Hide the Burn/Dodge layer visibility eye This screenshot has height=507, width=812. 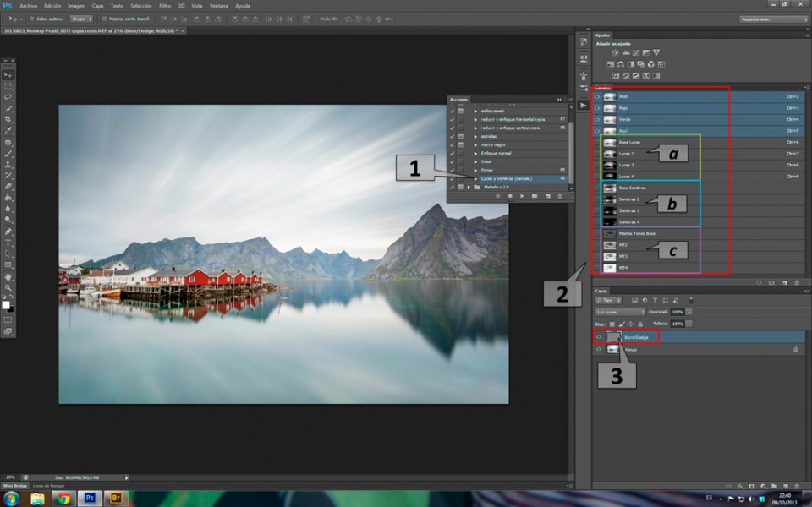click(x=599, y=336)
